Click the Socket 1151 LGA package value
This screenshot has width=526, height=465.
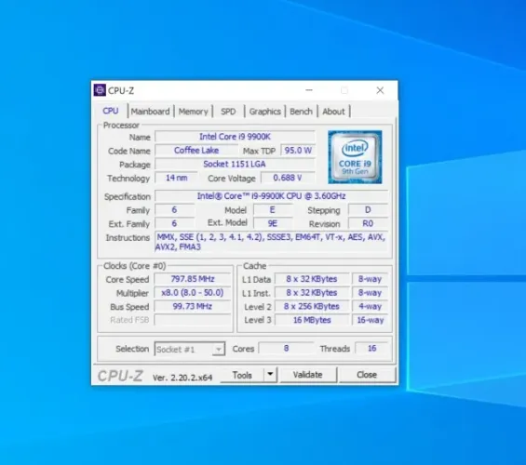[235, 165]
